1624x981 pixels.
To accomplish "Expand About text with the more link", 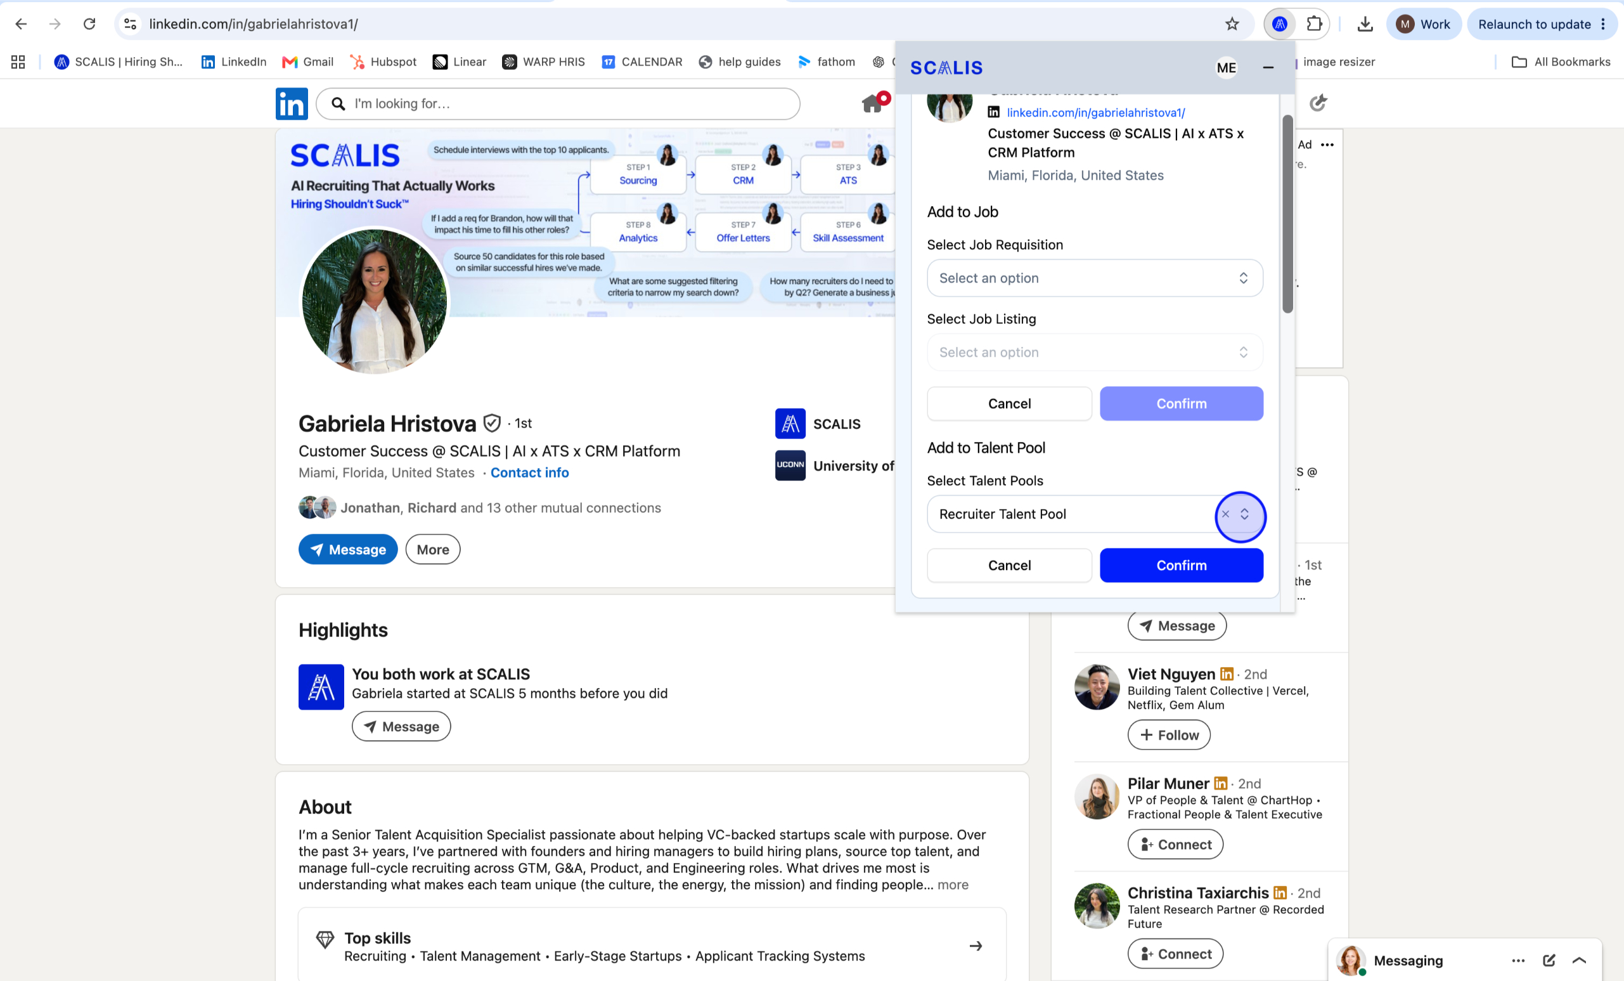I will 953,885.
